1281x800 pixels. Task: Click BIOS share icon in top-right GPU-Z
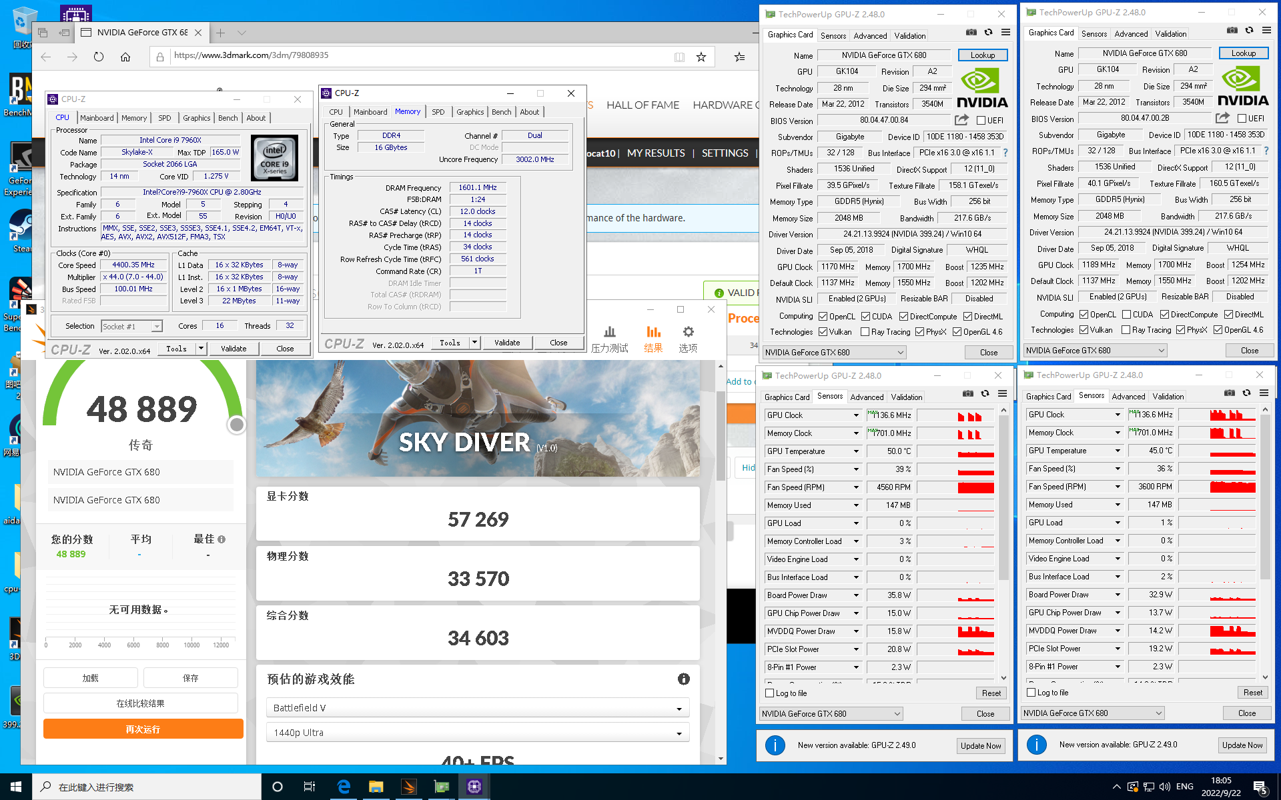1222,118
